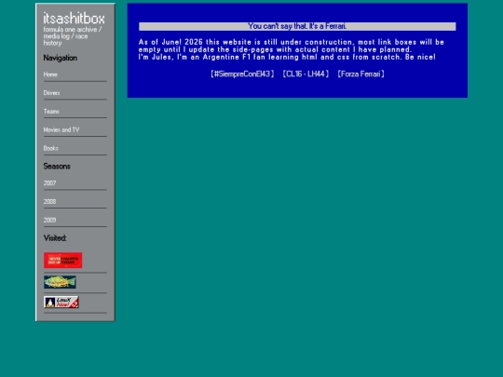503x377 pixels.
Task: Open the Linux Now penguin badge
Action: click(61, 302)
